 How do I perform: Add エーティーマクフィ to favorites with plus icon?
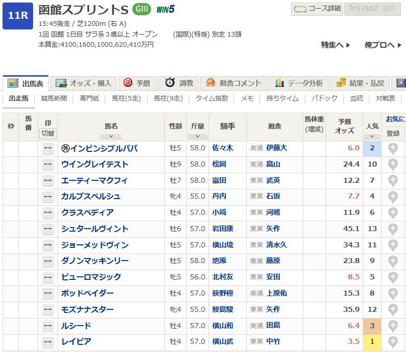point(393,181)
